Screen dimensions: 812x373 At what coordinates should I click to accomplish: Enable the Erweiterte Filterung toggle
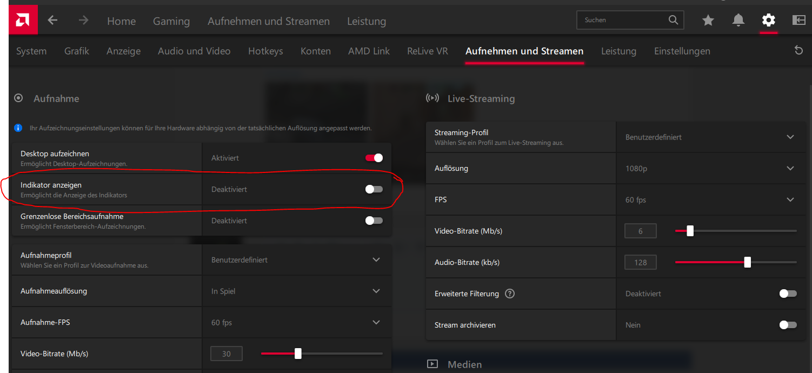point(788,294)
